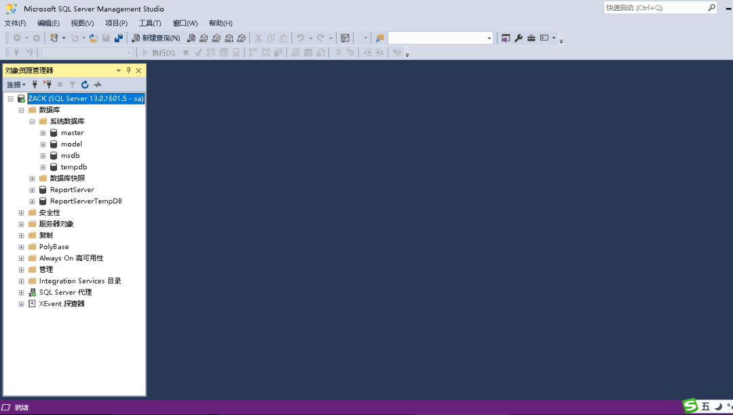Click 新建查询(N) to open new query
Viewport: 733px width, 415px height.
pyautogui.click(x=156, y=38)
